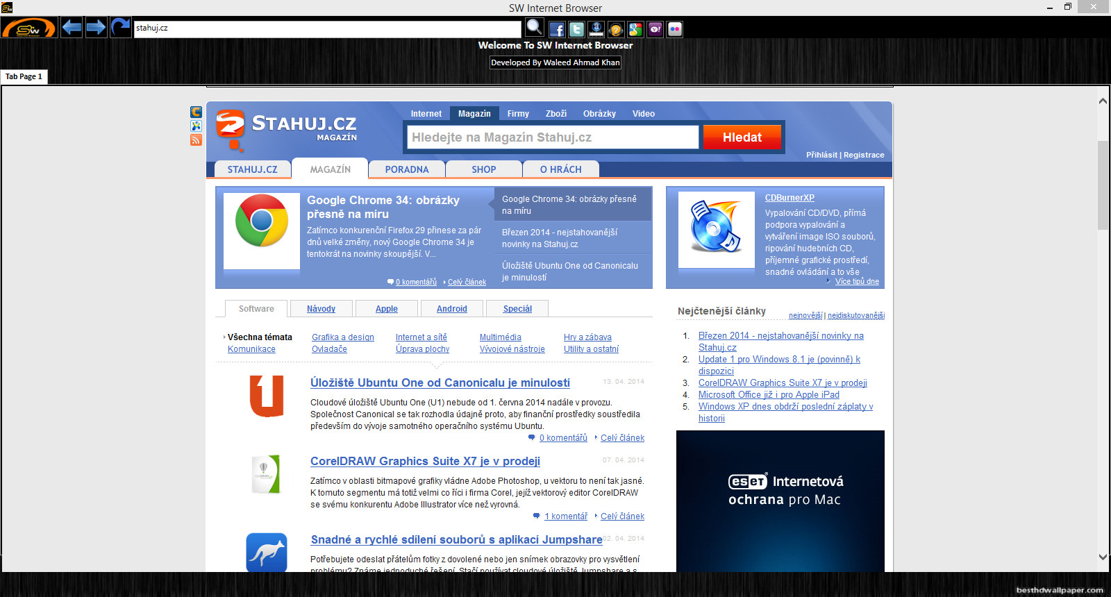Sort most-read articles by nejnovější

pos(805,315)
